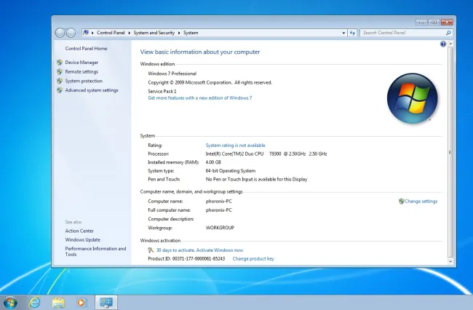This screenshot has height=310, width=473.
Task: Open Windows Explorer from the taskbar
Action: (58, 302)
